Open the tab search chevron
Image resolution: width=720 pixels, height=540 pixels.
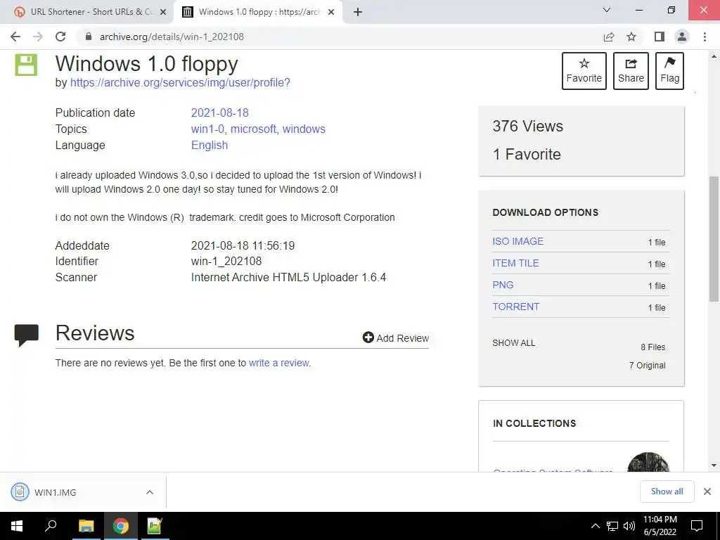(607, 10)
